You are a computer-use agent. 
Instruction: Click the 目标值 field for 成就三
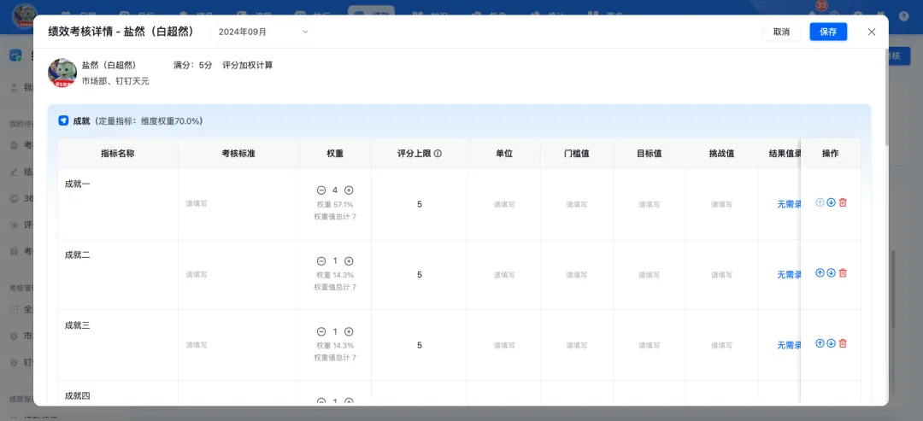coord(650,345)
